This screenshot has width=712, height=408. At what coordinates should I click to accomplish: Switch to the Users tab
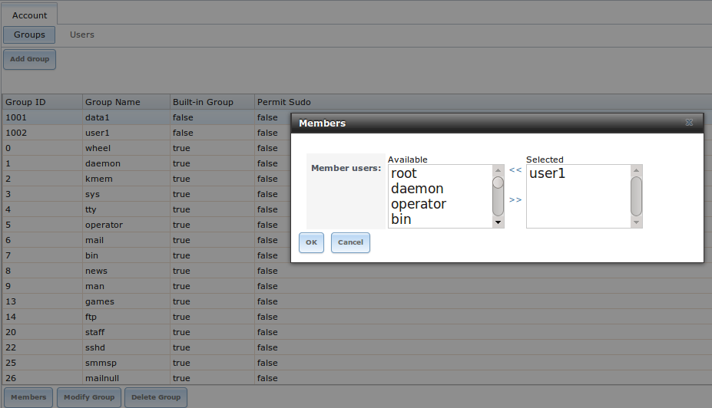[x=82, y=35]
